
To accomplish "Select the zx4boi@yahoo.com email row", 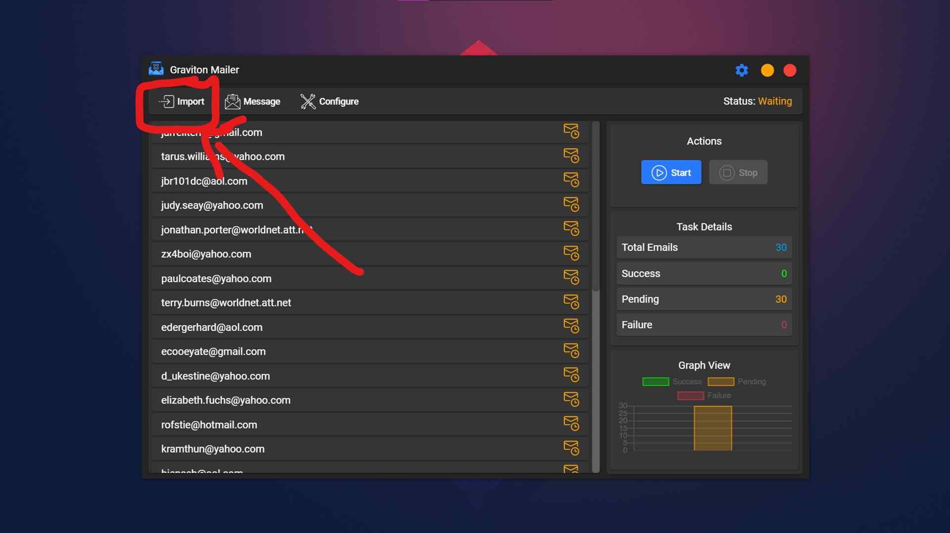I will point(370,254).
